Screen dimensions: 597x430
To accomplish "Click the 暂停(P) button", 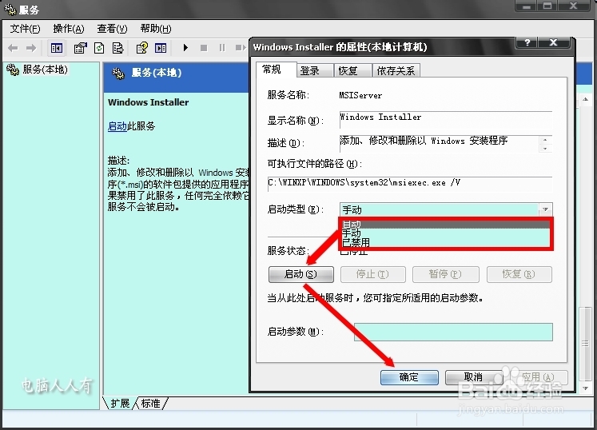I will coord(445,274).
